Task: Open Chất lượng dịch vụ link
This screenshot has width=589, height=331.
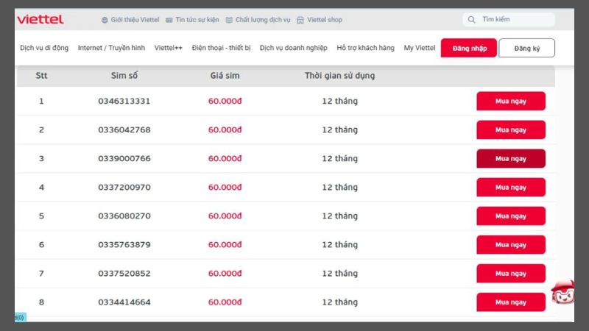Action: (263, 20)
